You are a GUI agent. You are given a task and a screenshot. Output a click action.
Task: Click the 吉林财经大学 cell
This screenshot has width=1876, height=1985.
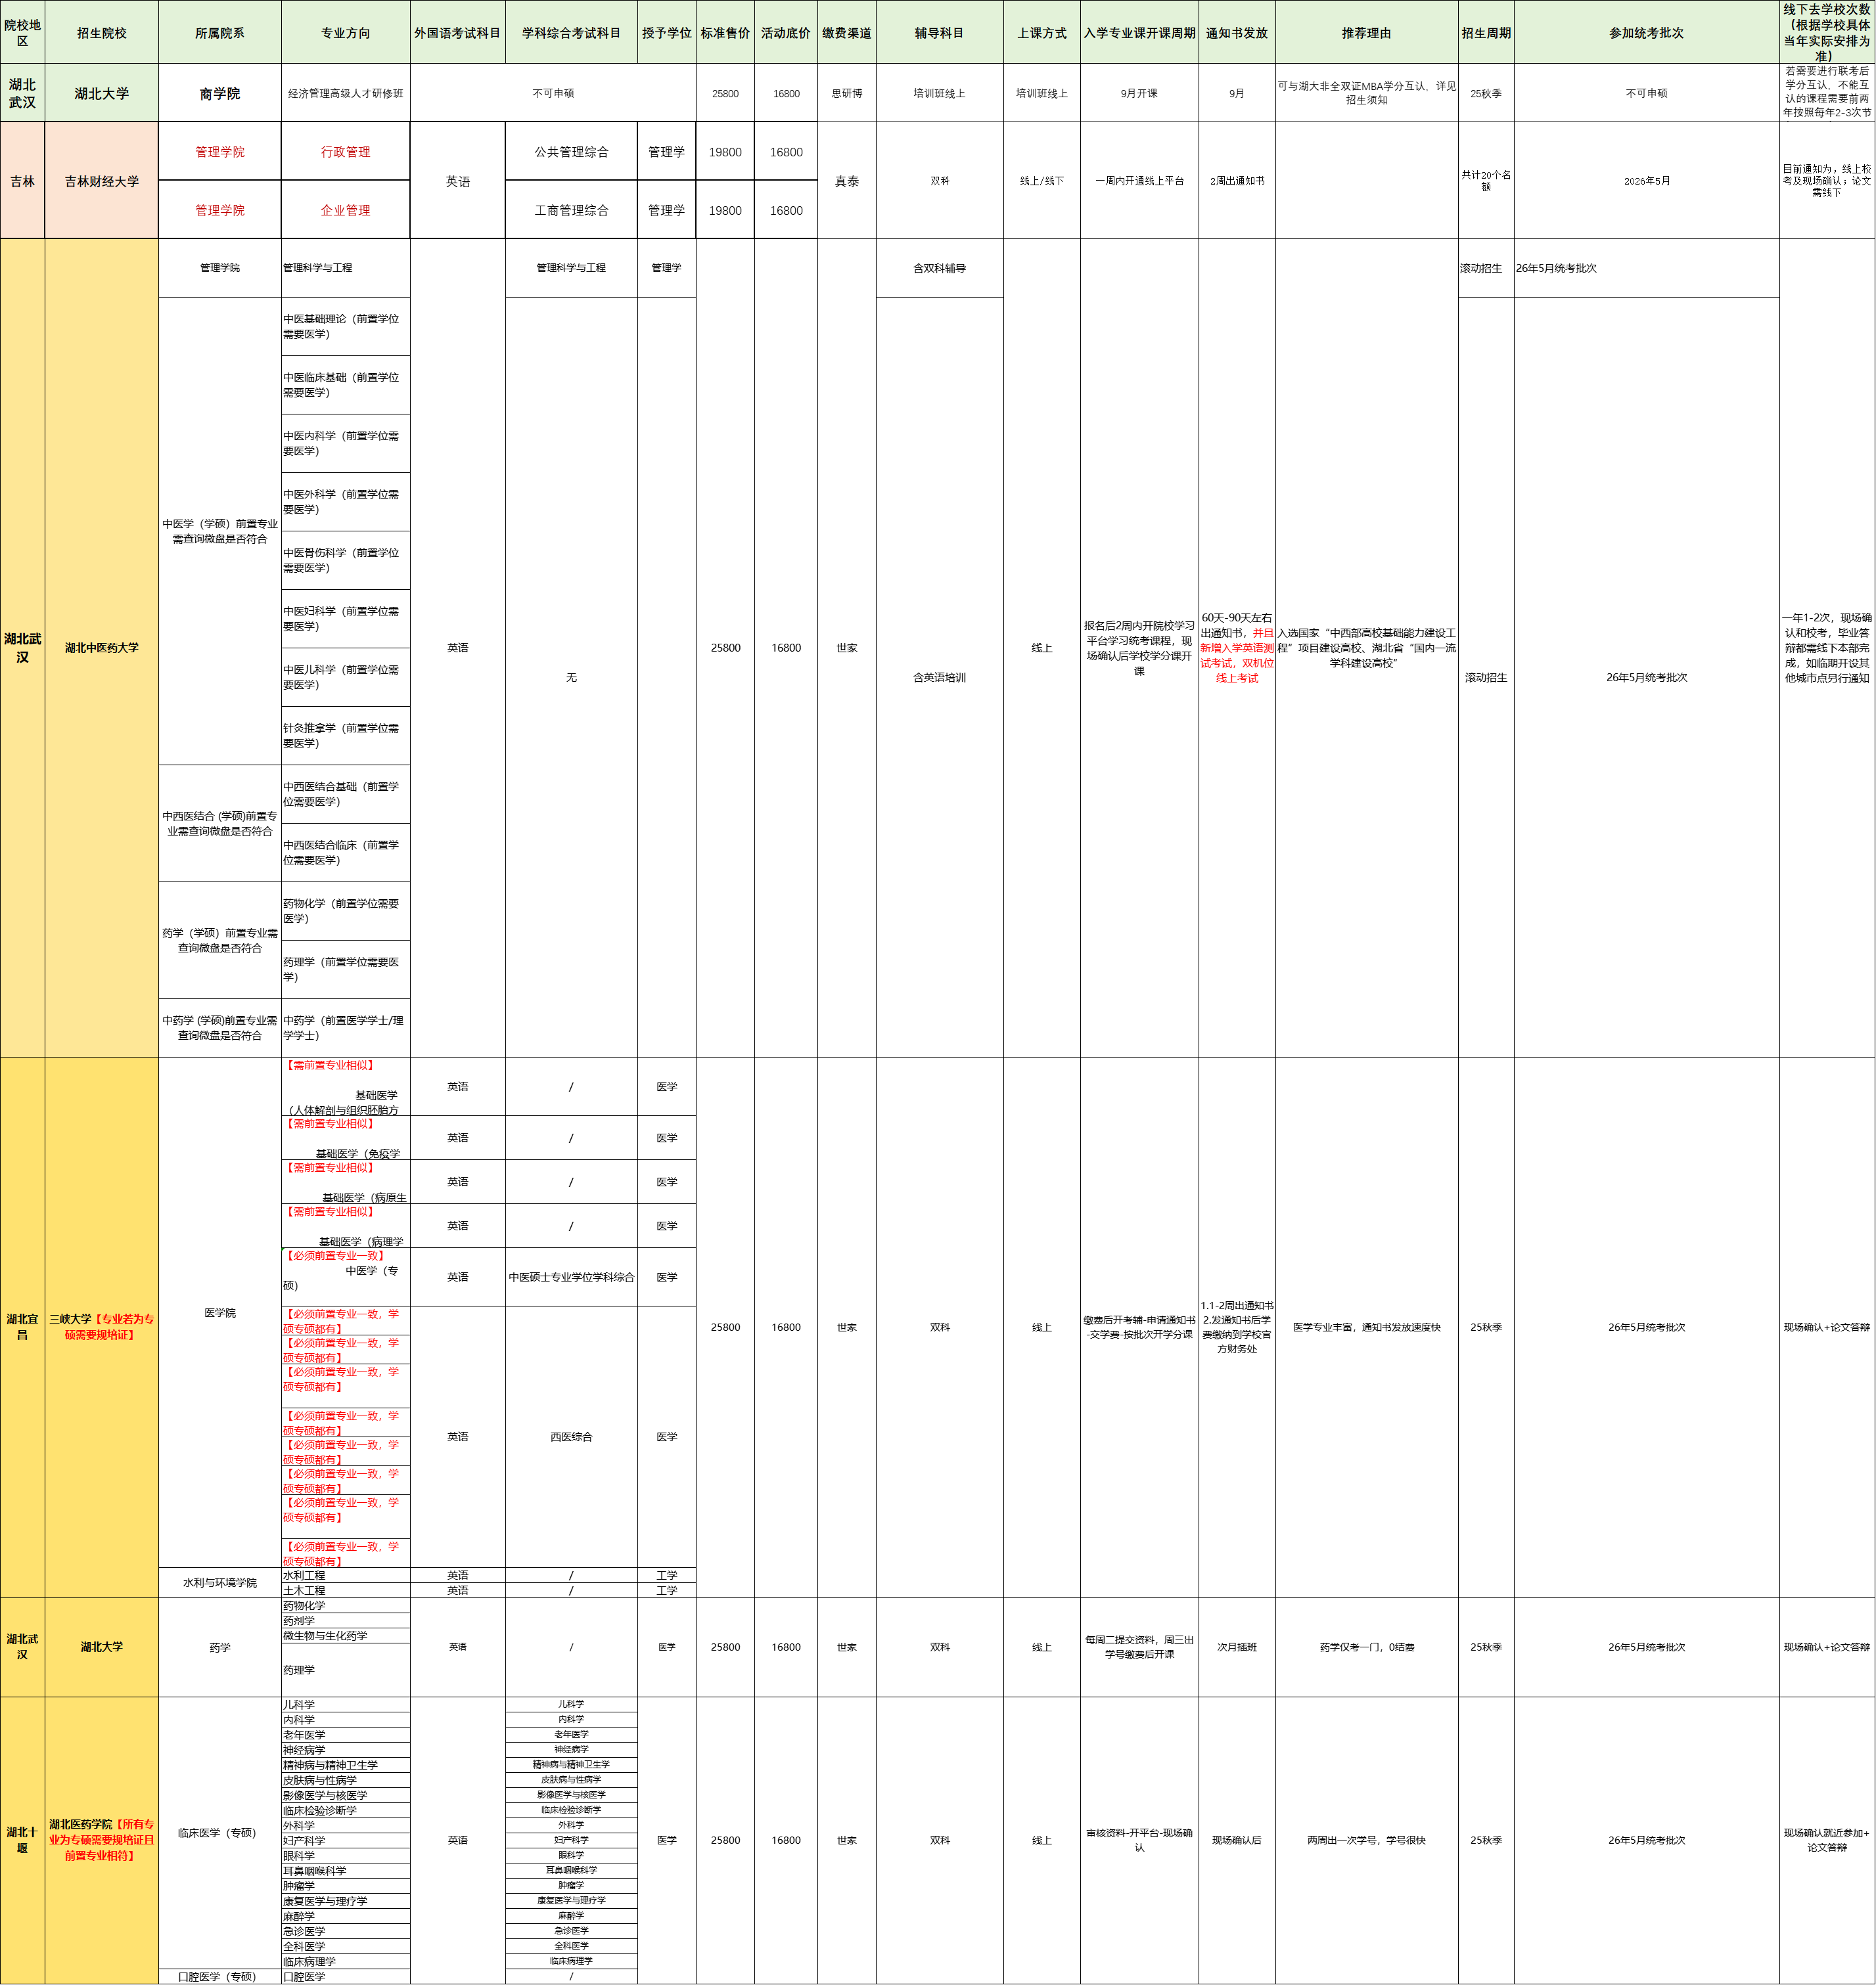[x=101, y=181]
